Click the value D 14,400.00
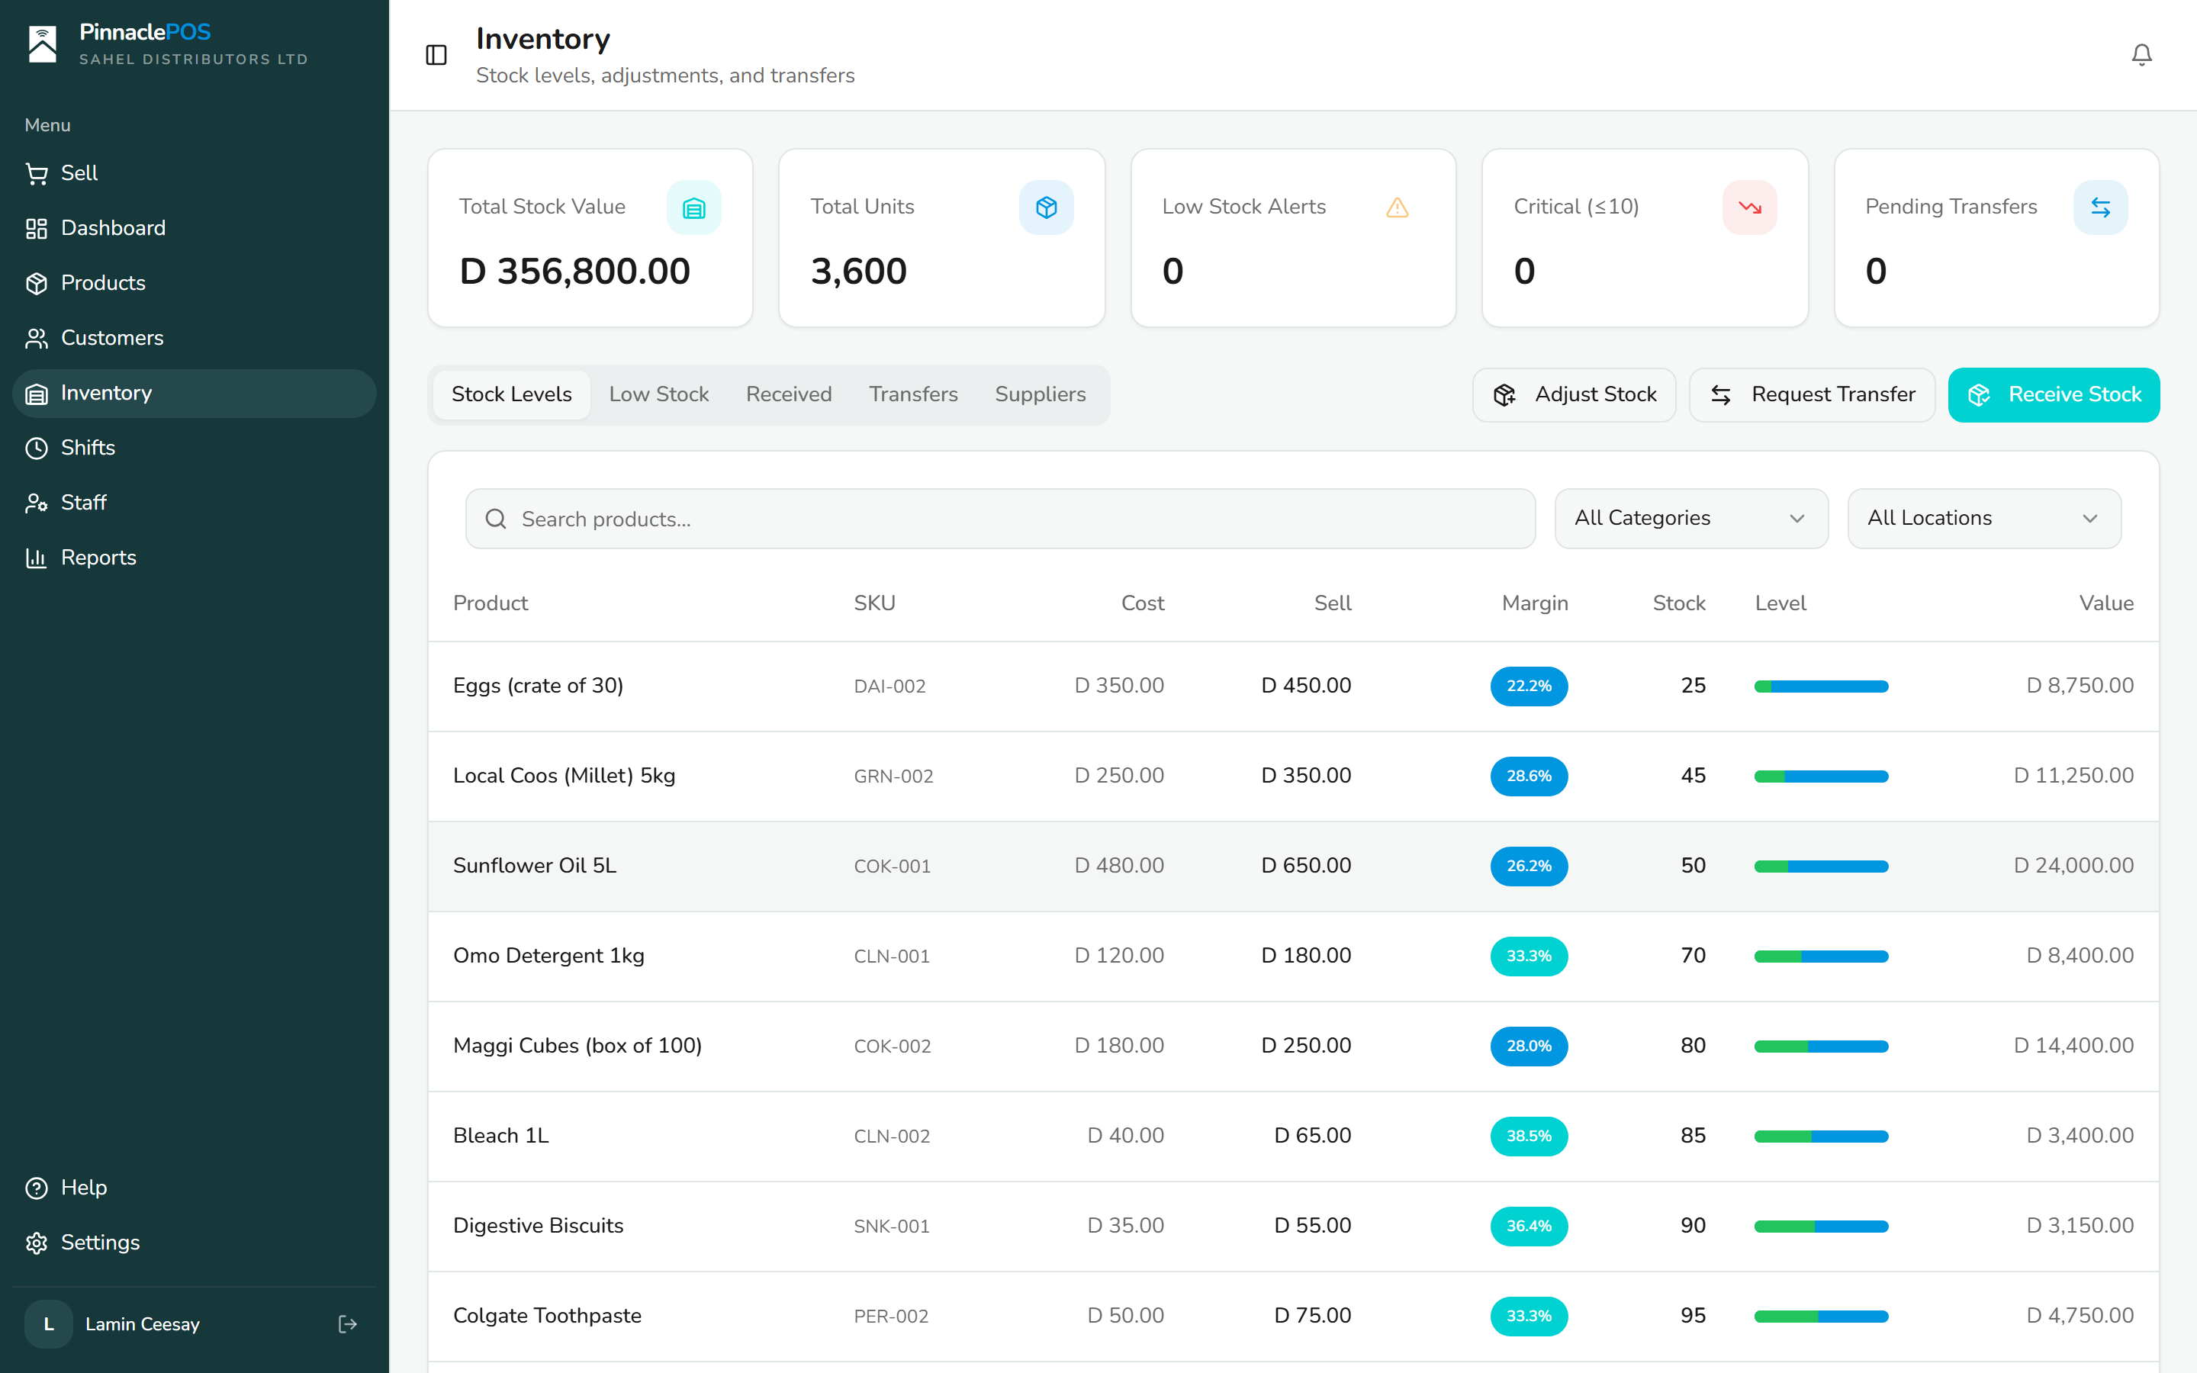The width and height of the screenshot is (2197, 1373). pyautogui.click(x=2073, y=1046)
